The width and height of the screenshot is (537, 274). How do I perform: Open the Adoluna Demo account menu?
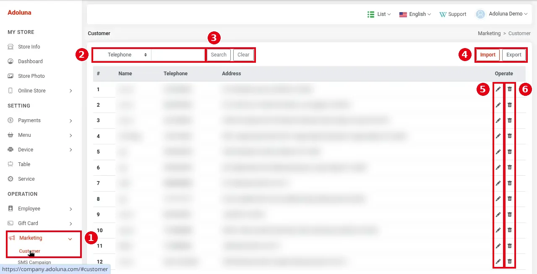pos(501,14)
